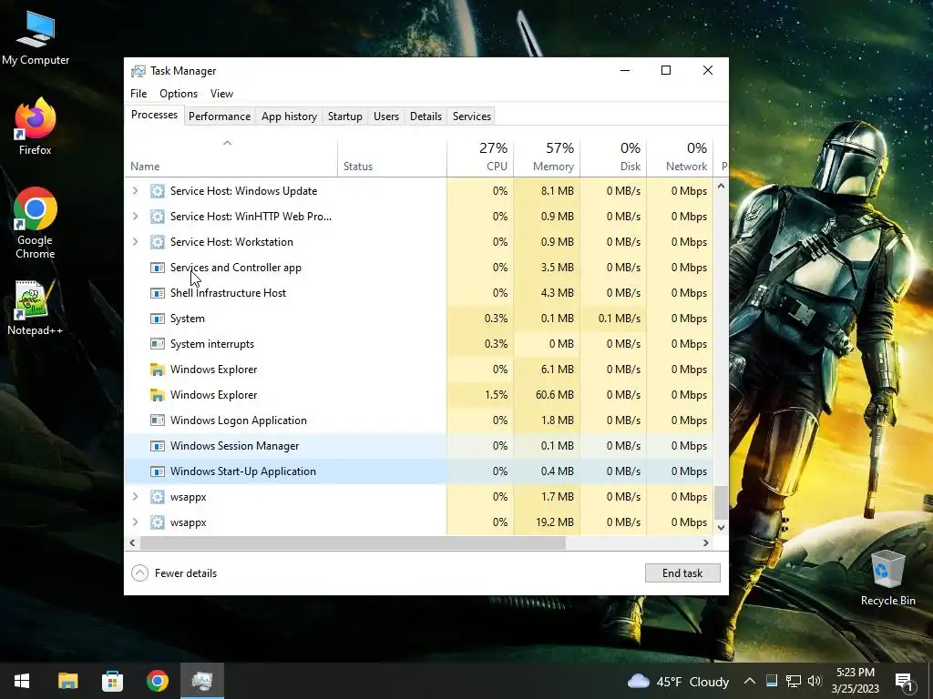933x699 pixels.
Task: Open the 45°F Cloudy weather widget
Action: 678,681
